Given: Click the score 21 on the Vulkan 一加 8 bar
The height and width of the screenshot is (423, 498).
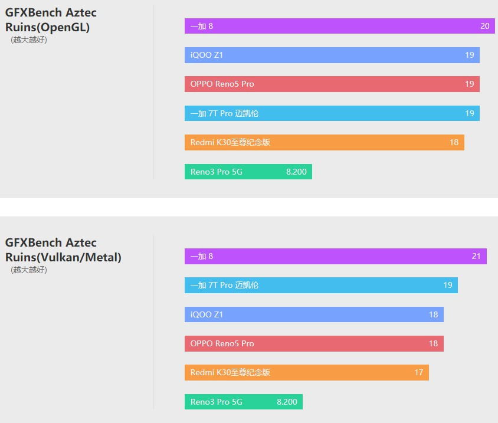Looking at the screenshot, I should coord(476,256).
